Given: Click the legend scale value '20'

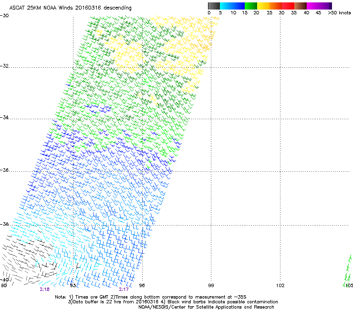Looking at the screenshot, I should pos(256,13).
